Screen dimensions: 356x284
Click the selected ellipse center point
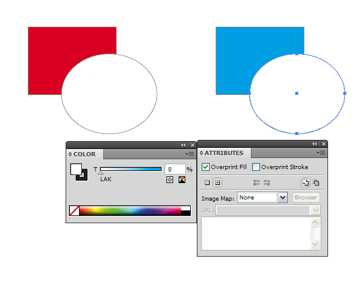pyautogui.click(x=296, y=94)
